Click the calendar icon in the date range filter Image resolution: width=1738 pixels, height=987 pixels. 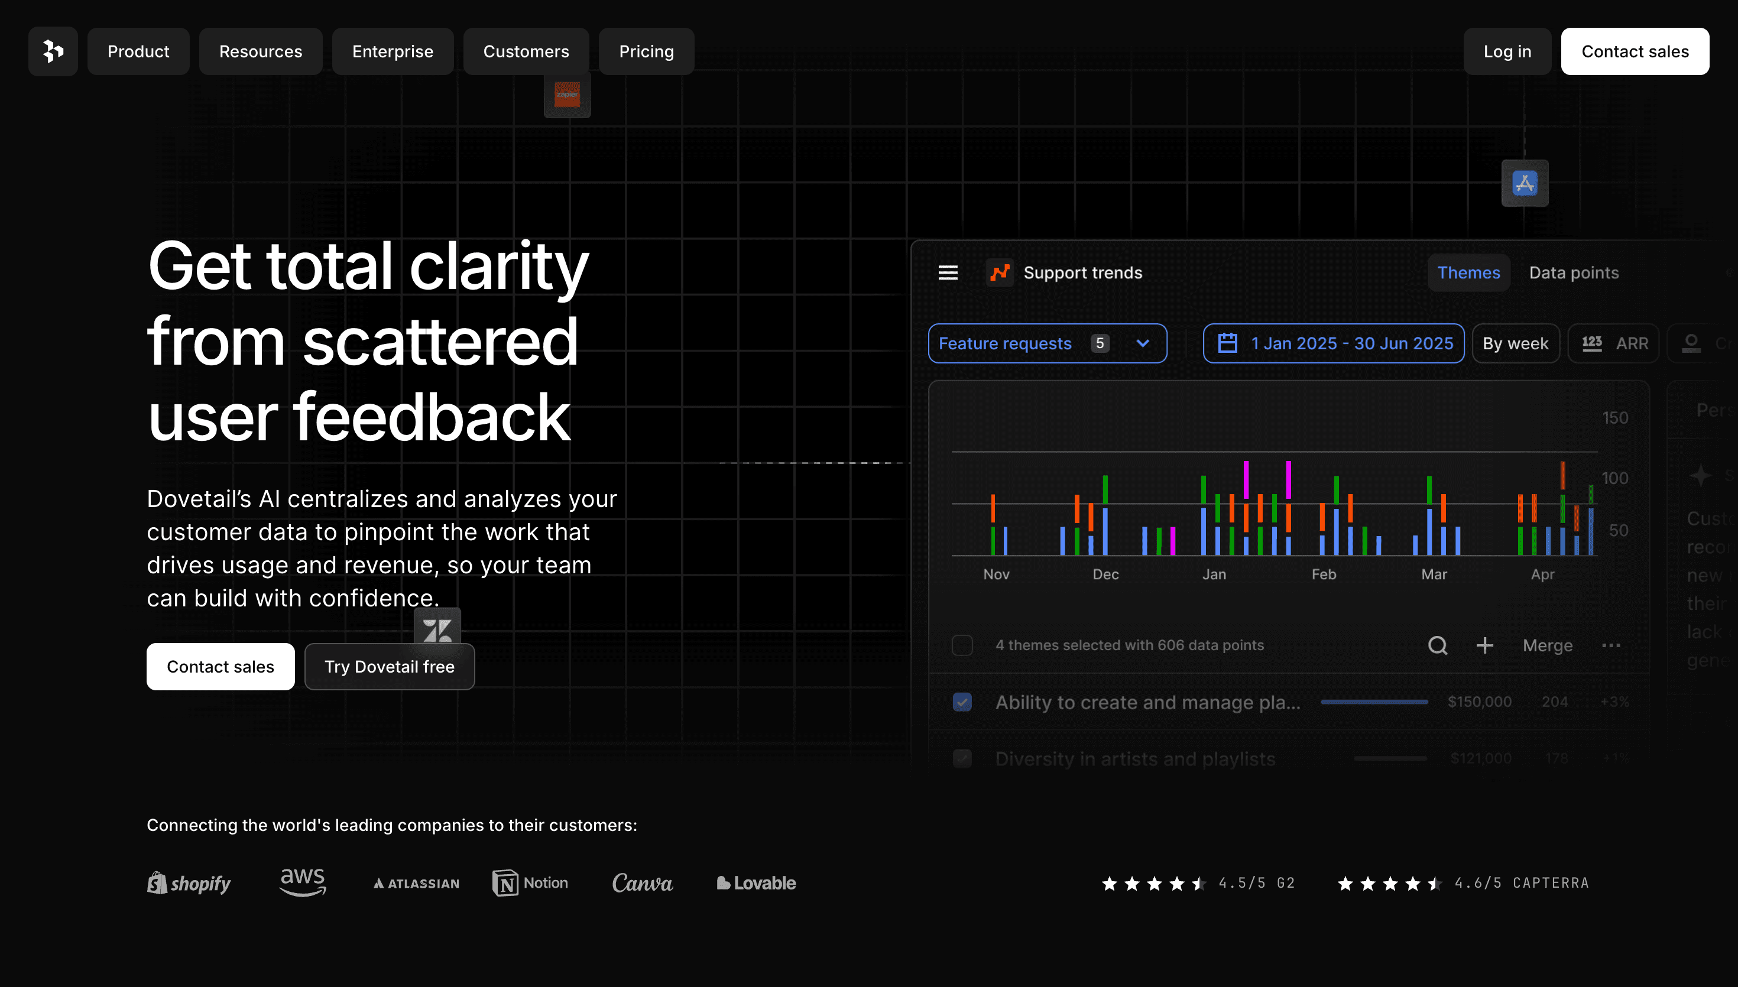(1228, 343)
